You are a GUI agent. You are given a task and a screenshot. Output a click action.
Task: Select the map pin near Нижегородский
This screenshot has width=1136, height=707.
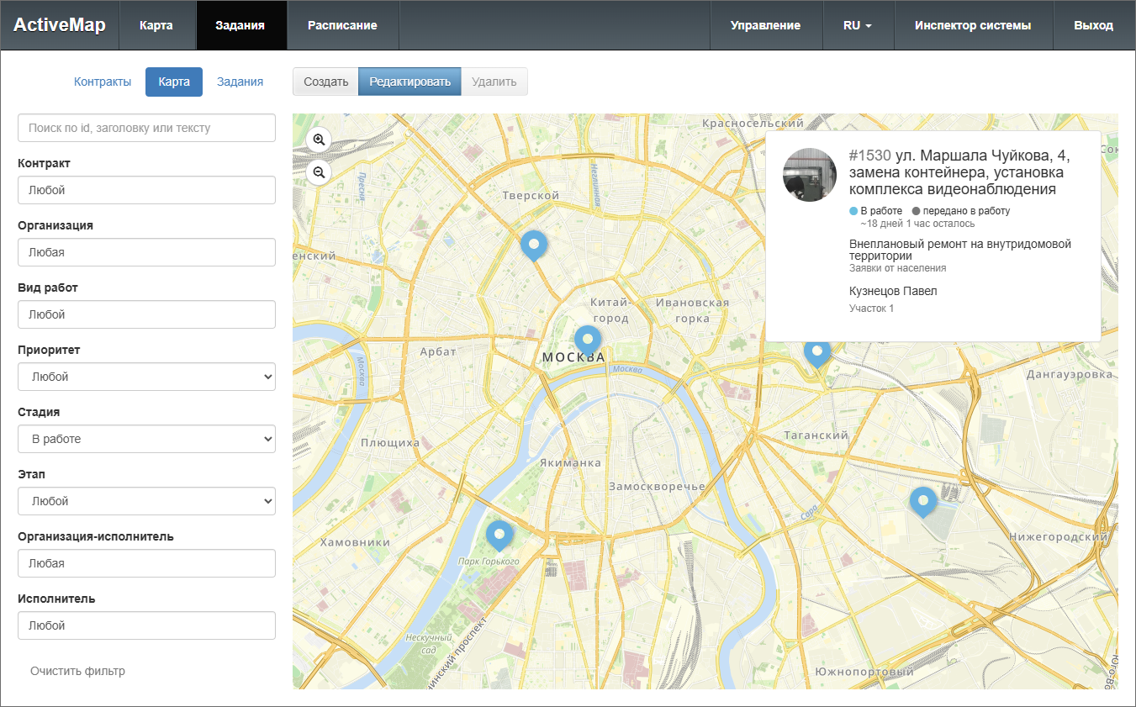click(x=923, y=501)
